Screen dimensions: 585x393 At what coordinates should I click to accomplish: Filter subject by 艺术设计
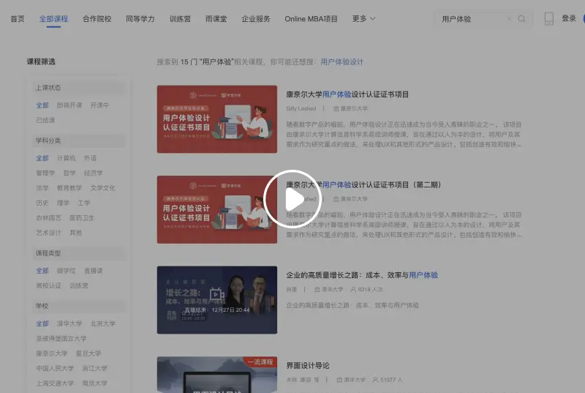[x=48, y=233]
